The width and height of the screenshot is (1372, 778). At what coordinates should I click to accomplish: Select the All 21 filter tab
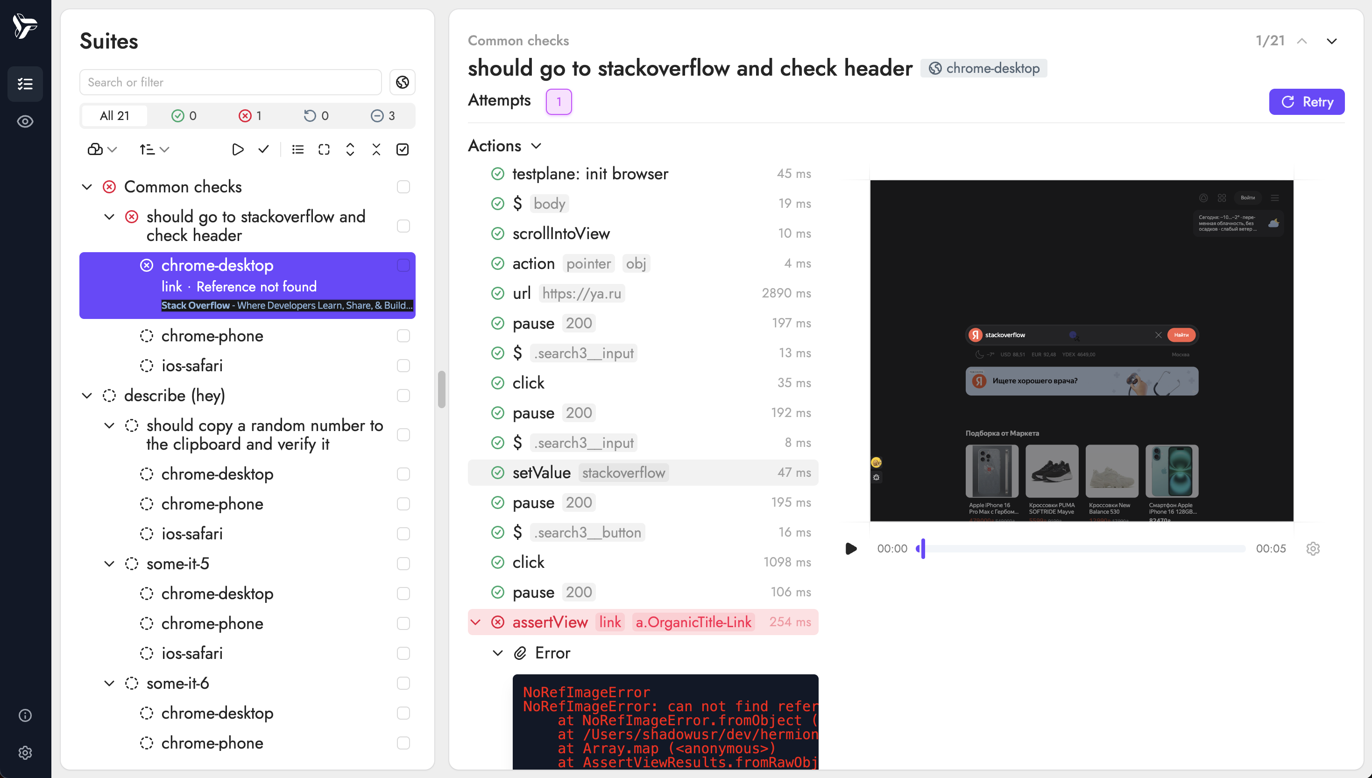114,116
